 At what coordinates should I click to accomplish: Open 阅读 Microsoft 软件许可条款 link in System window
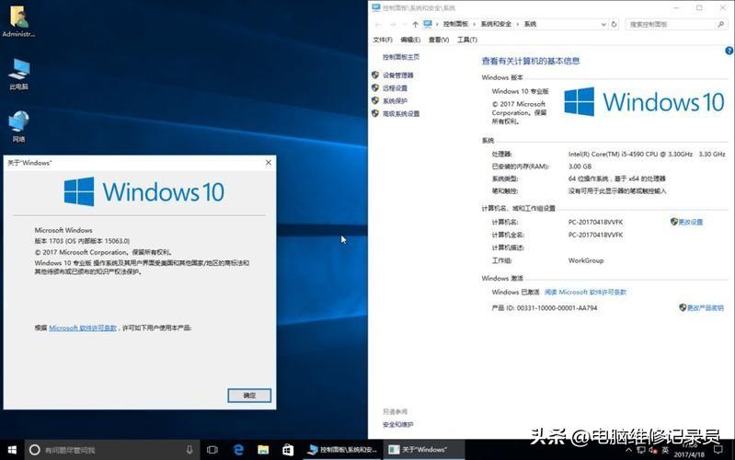[x=585, y=293]
